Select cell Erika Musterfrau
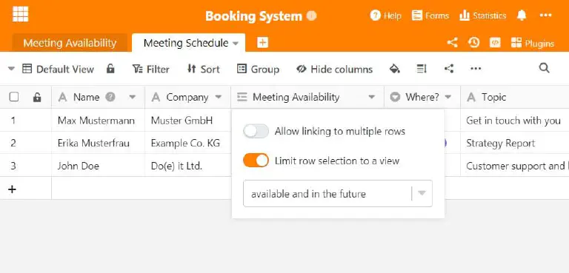Screen dimensions: 569x273 click(x=98, y=143)
